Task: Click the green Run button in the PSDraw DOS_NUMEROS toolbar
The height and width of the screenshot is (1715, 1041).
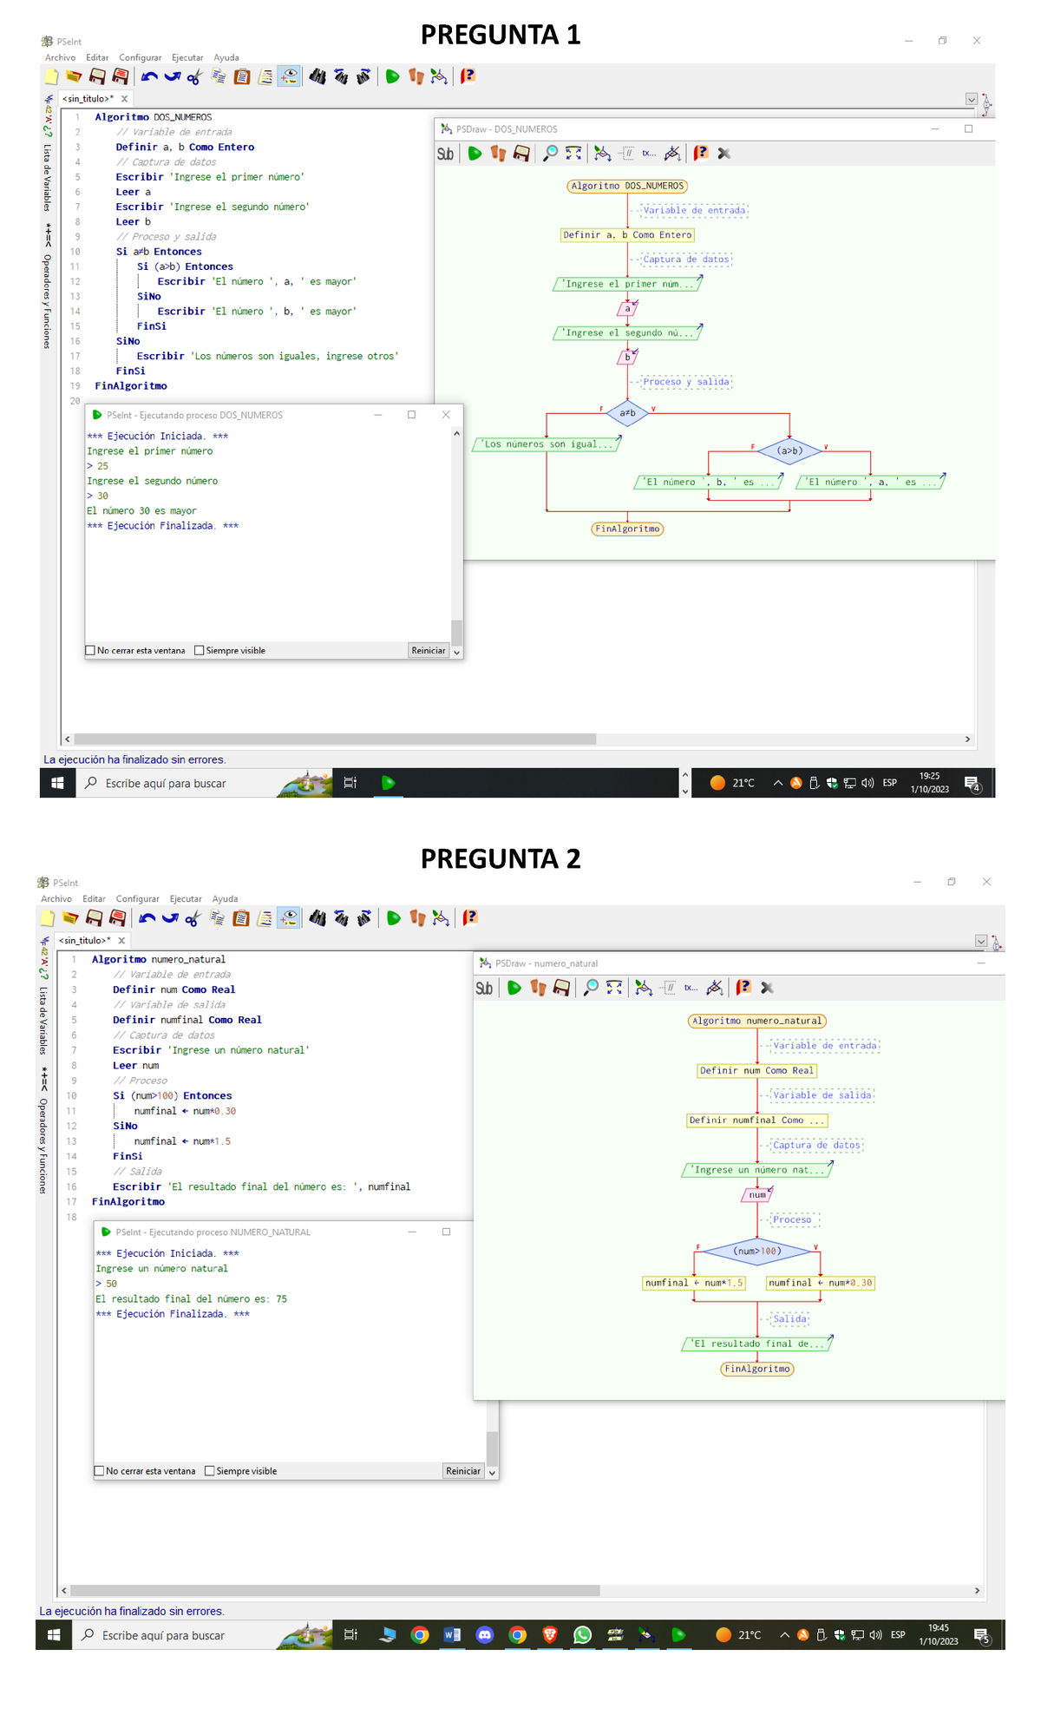Action: 475,154
